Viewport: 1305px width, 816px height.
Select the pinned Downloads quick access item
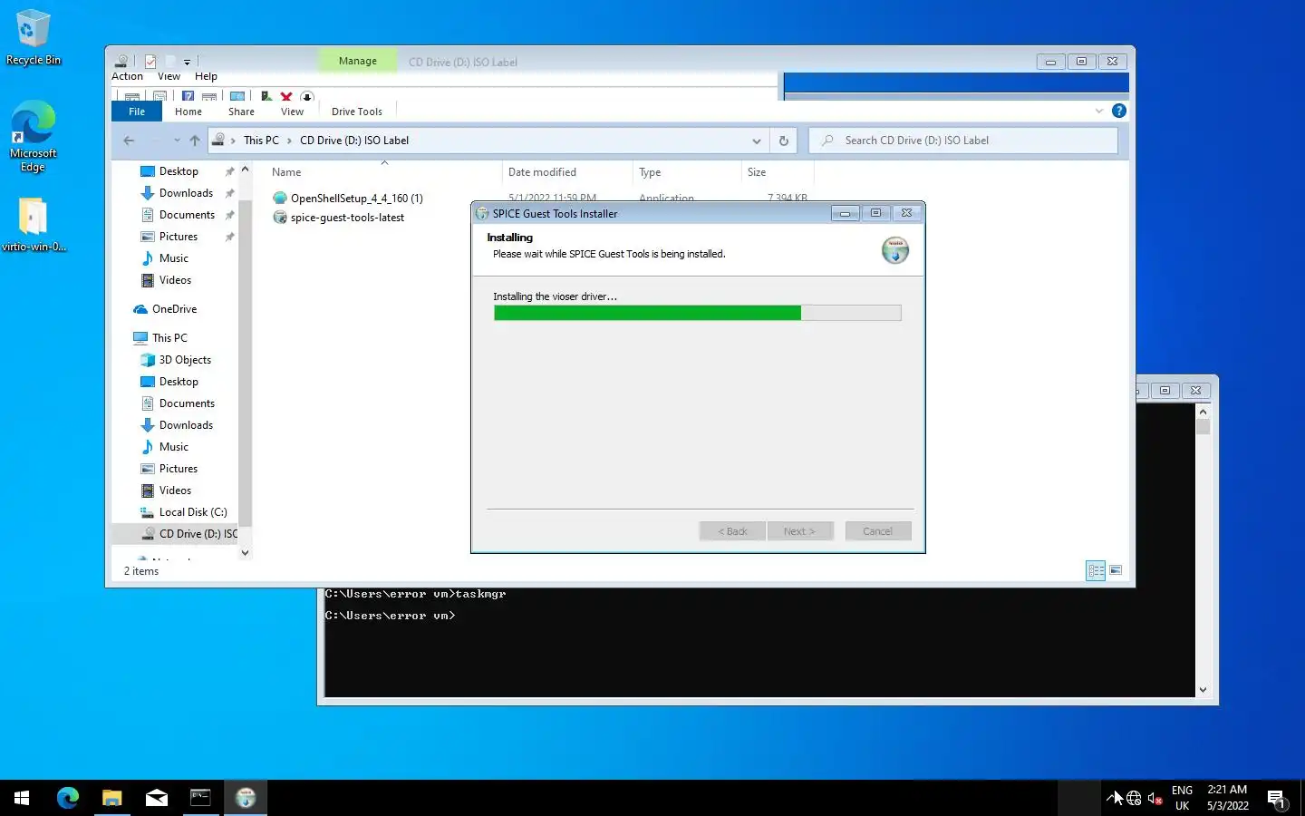pyautogui.click(x=186, y=193)
